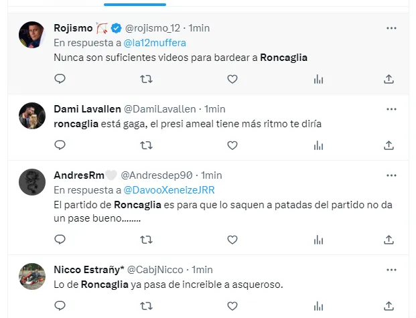
Task: Retweet Dami Lavallen's tweet
Action: (x=145, y=145)
